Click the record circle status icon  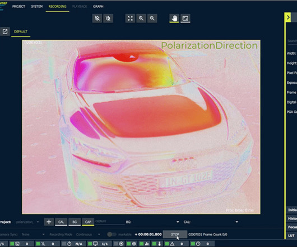(121, 244)
